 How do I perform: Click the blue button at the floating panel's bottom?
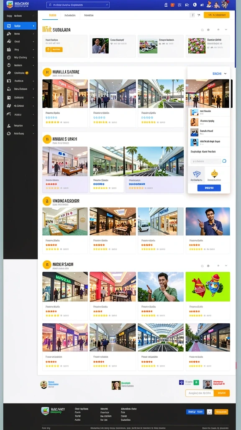[x=209, y=188]
